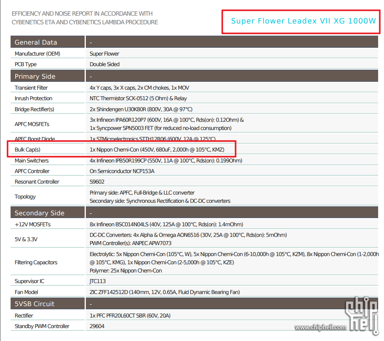Click the '5V & 3.3V' label

pyautogui.click(x=26, y=239)
